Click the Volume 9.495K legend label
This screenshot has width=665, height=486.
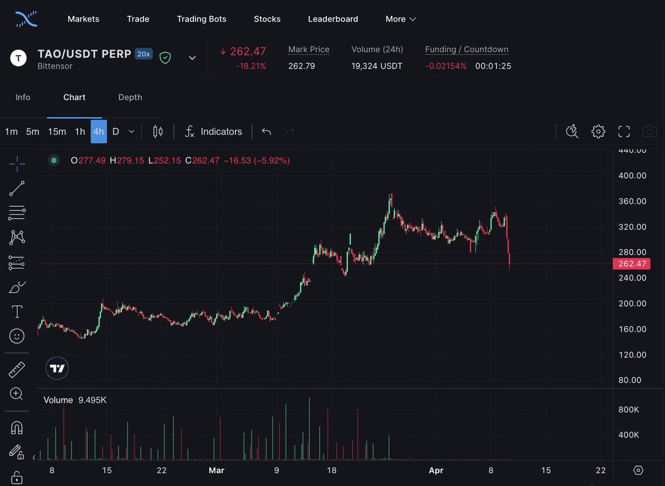[x=75, y=400]
